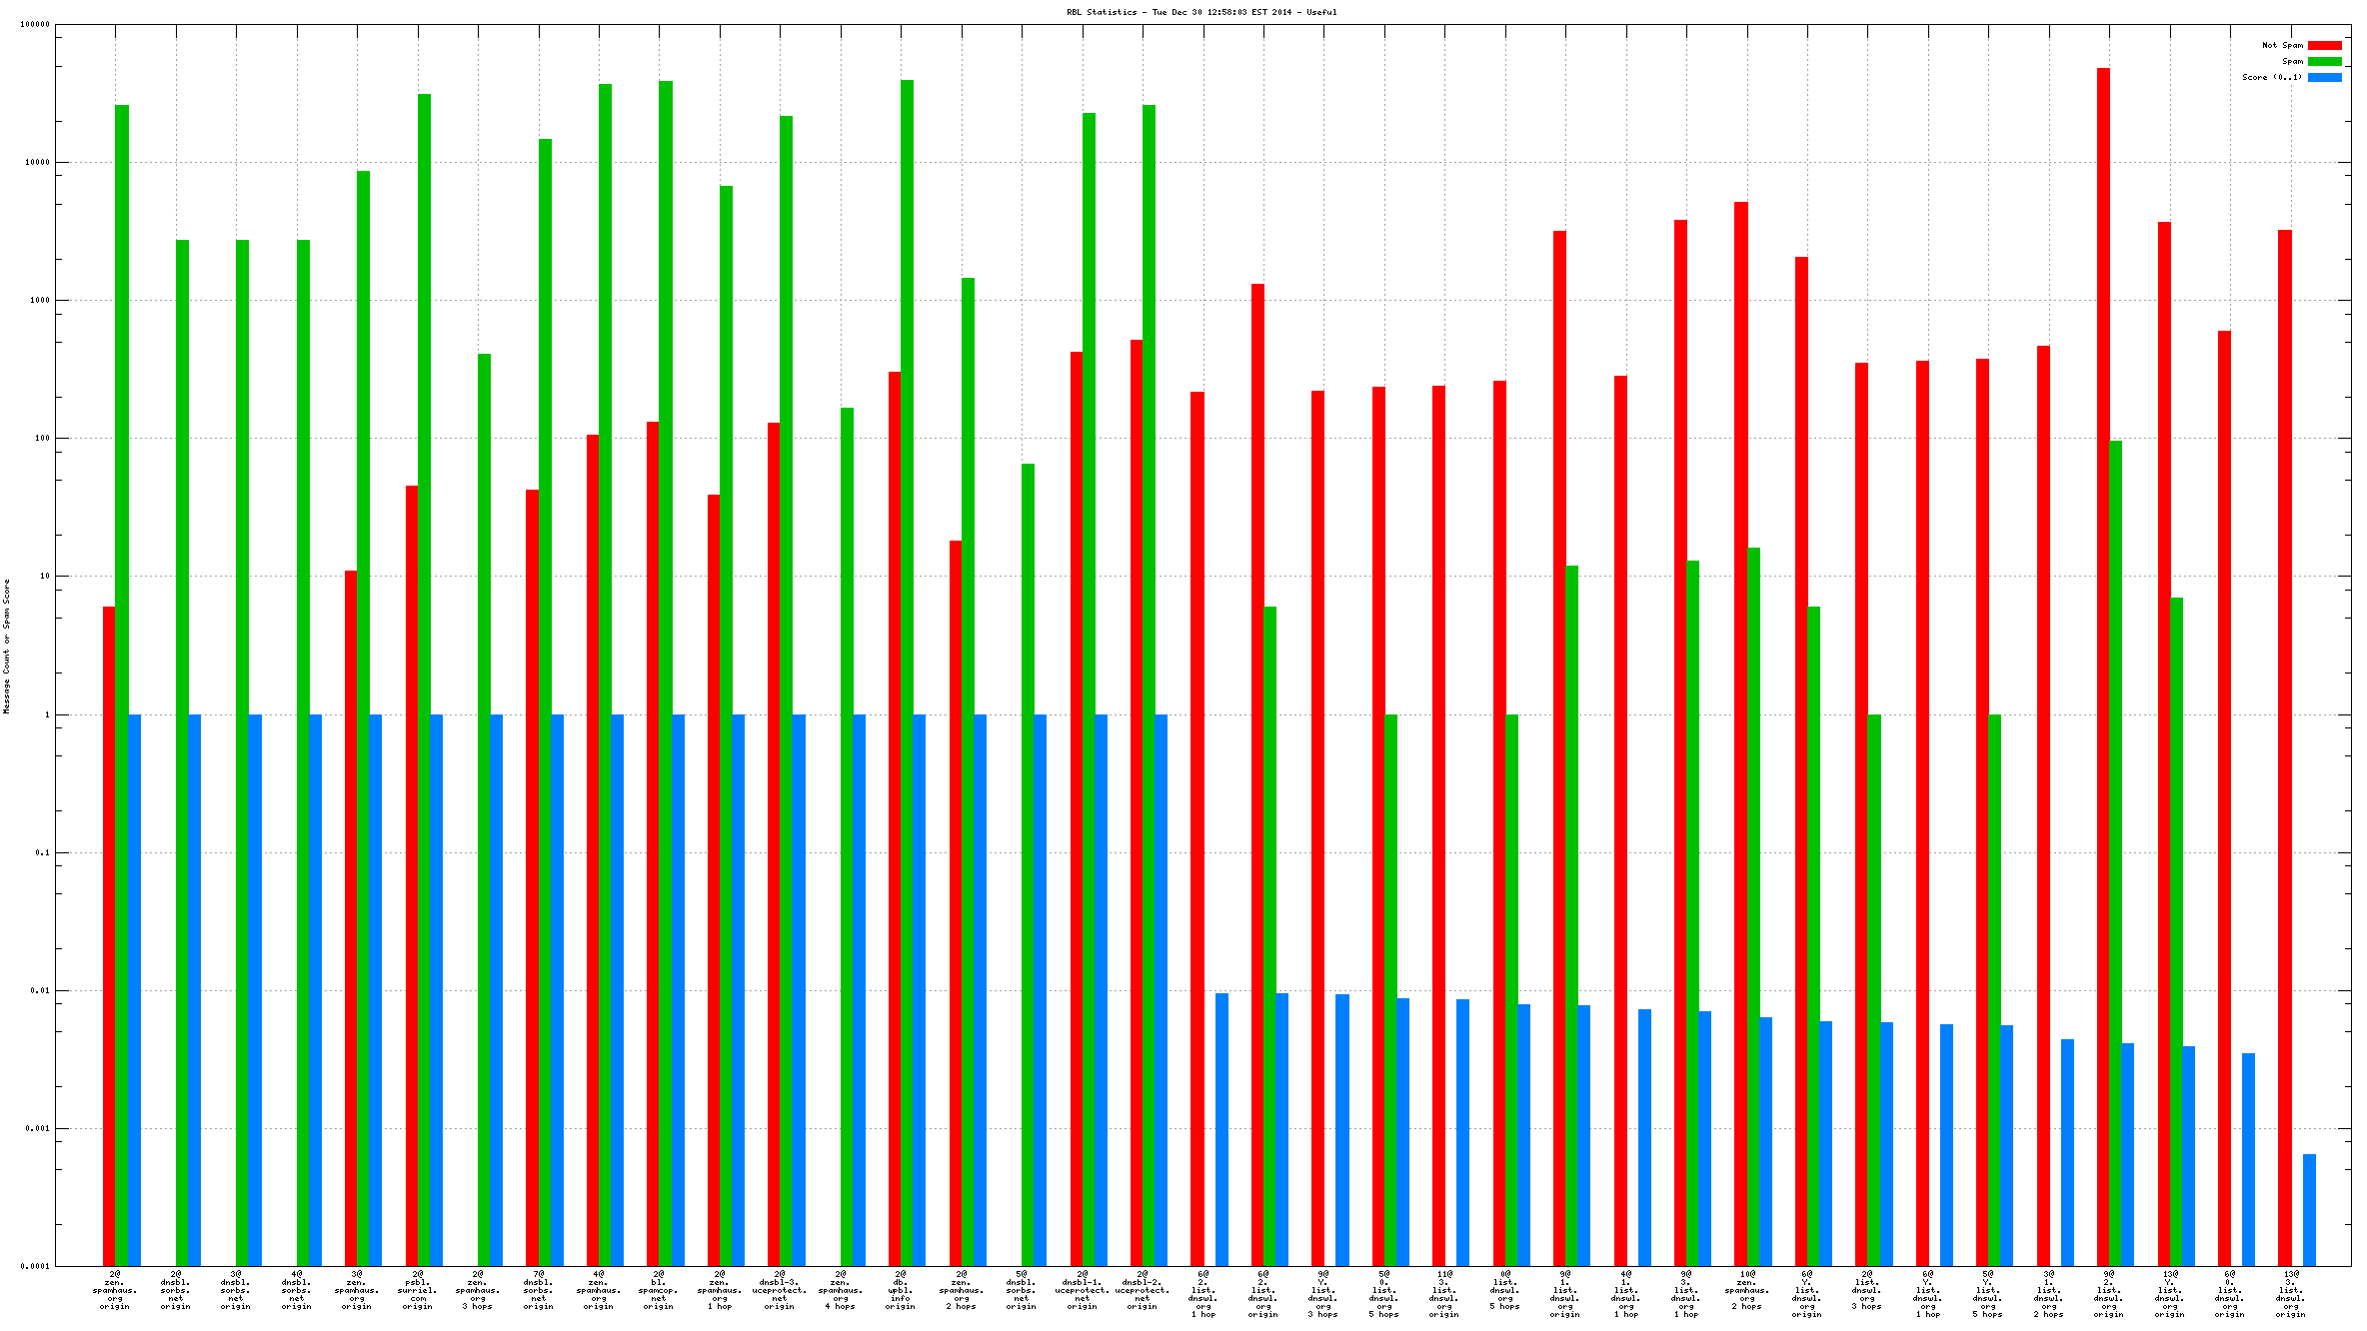The height and width of the screenshot is (1331, 2367).
Task: Select the zen.spamhaus.org 4 hops label
Action: click(841, 1290)
